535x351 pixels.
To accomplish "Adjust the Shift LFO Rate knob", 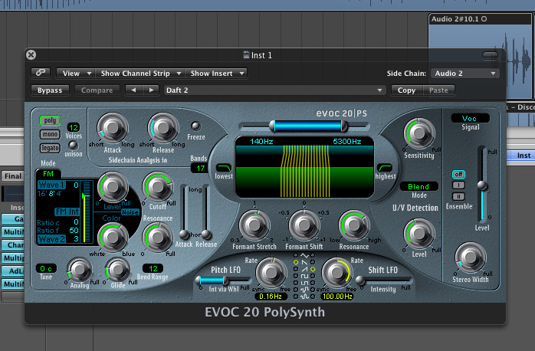I will coord(336,273).
